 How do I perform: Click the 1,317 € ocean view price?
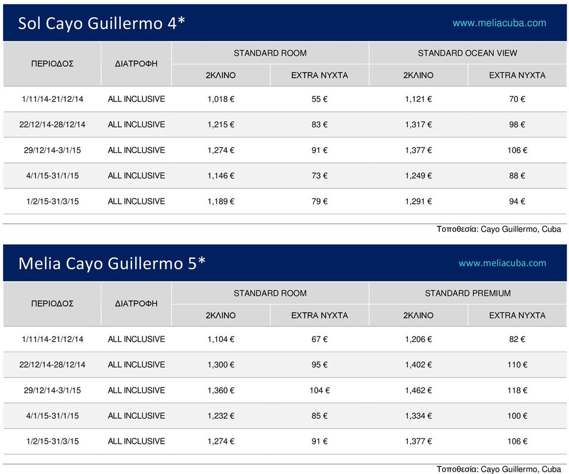(418, 124)
